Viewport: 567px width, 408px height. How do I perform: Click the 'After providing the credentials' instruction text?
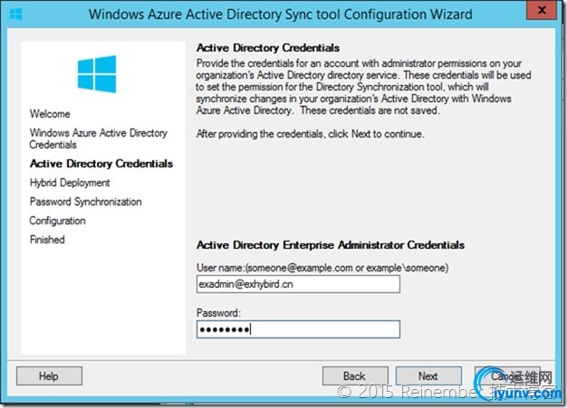[x=311, y=134]
